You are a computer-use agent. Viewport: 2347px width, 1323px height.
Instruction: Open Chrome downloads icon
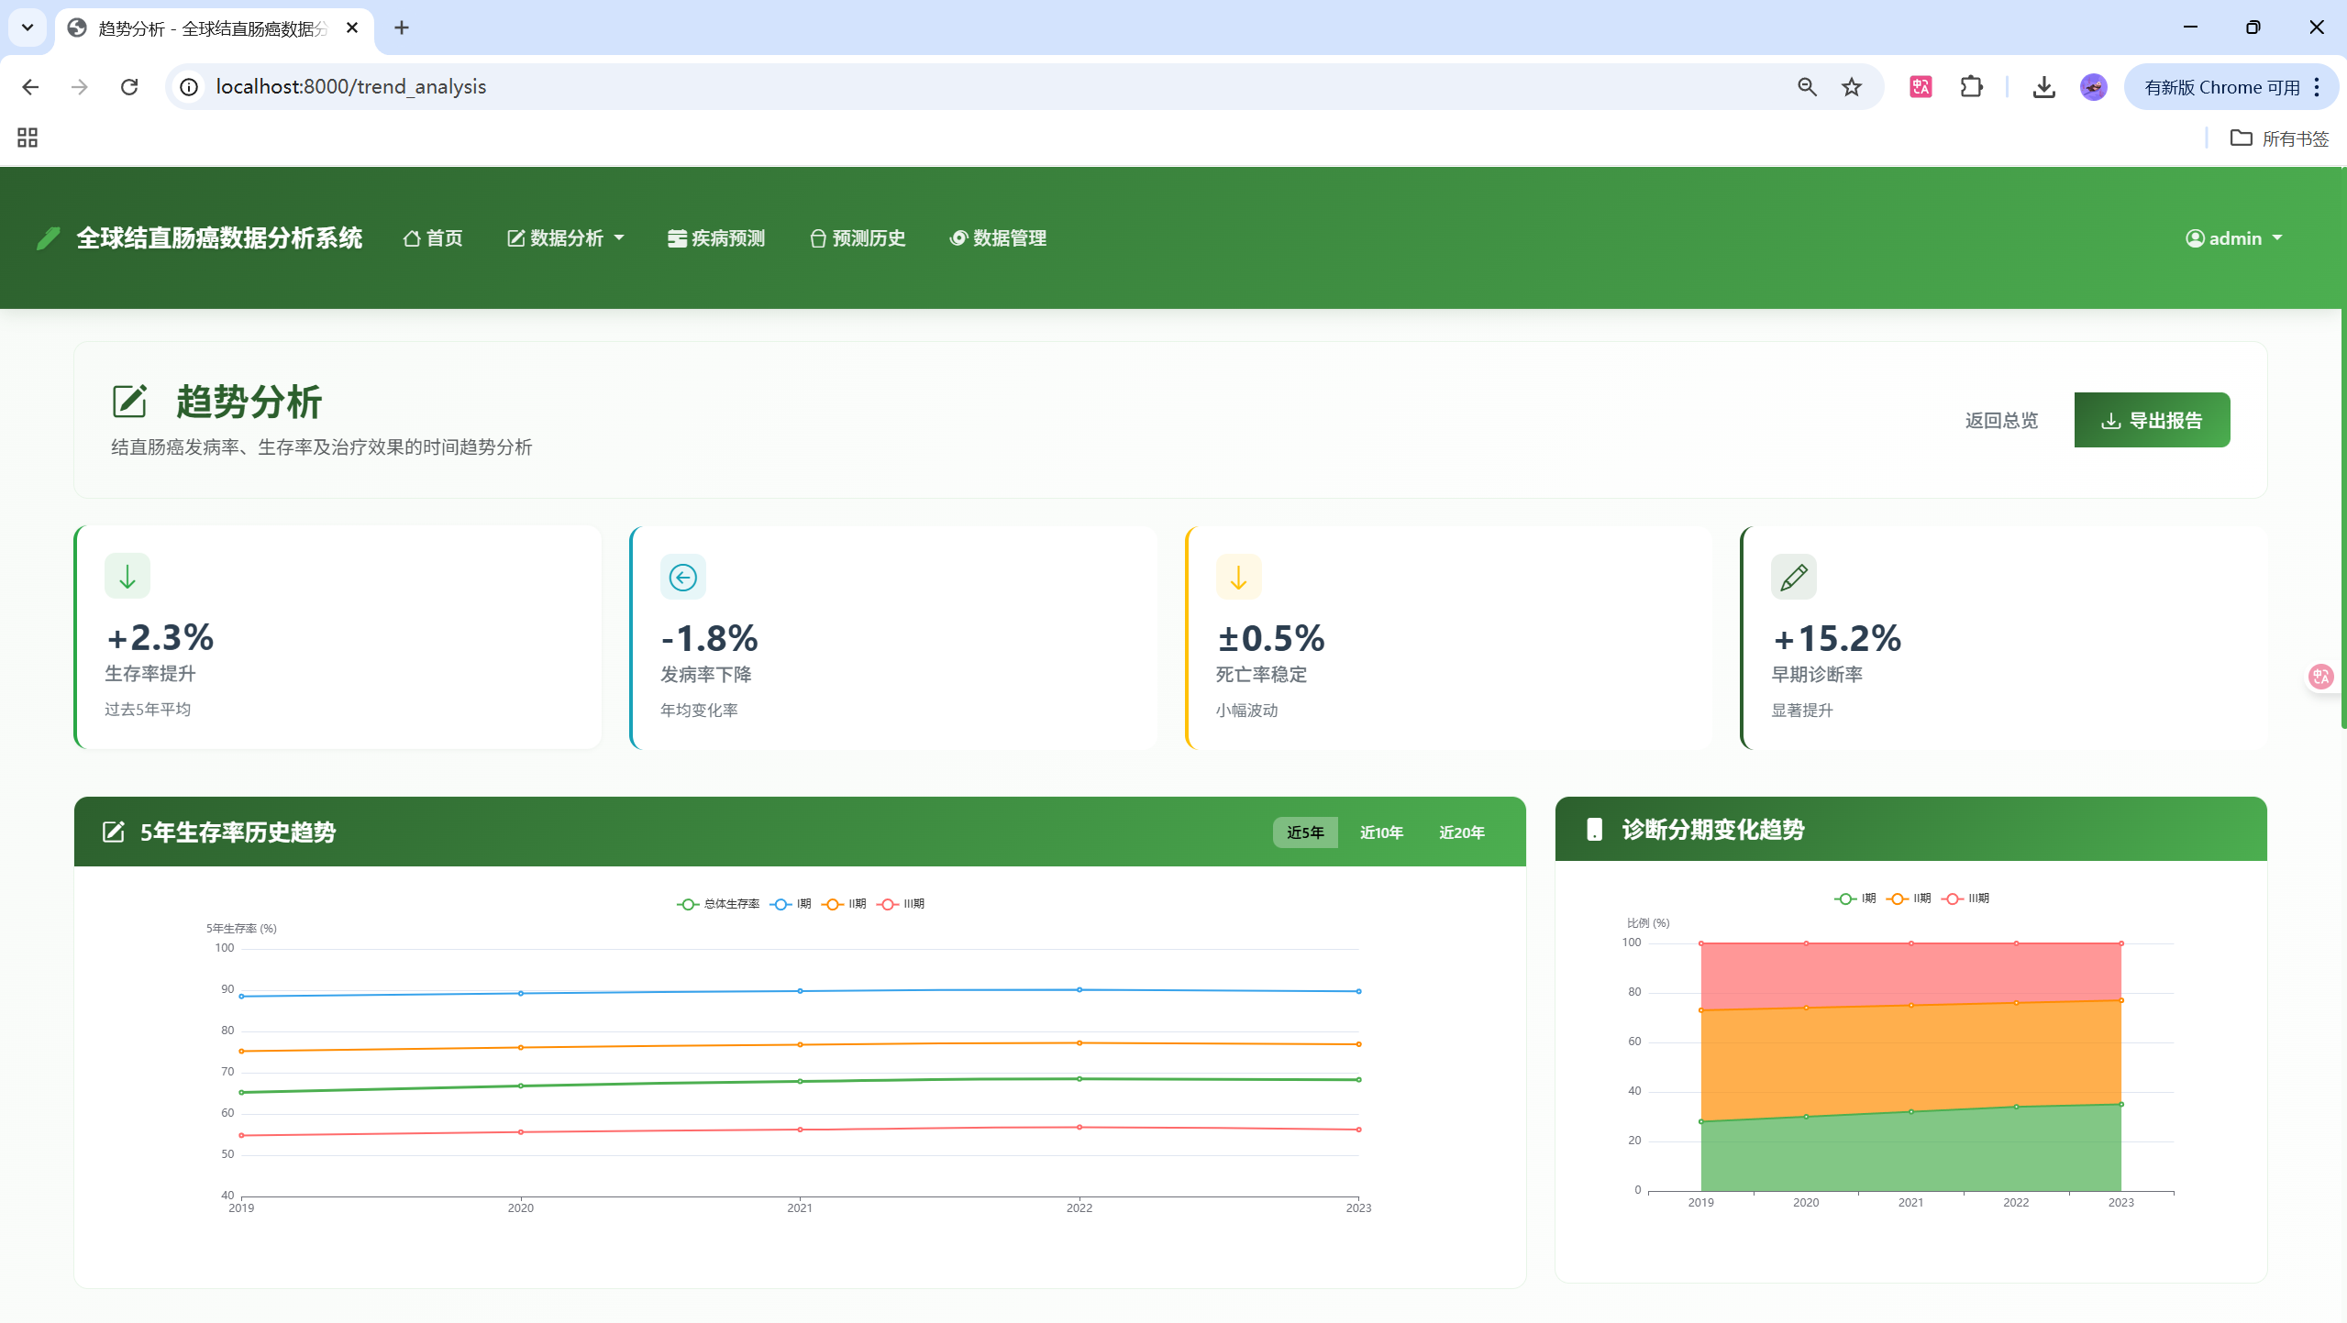[2043, 87]
